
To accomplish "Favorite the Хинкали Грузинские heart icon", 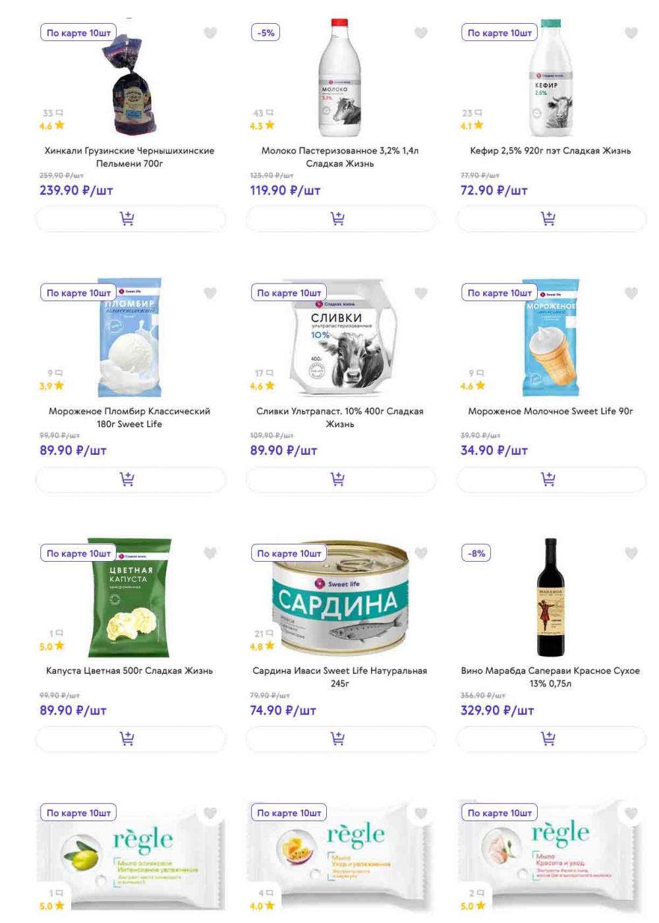I will 210,33.
